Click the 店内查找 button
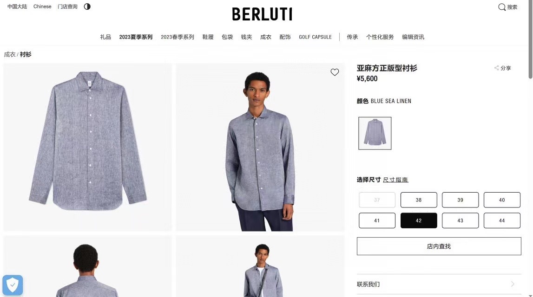Image resolution: width=533 pixels, height=297 pixels. click(439, 246)
